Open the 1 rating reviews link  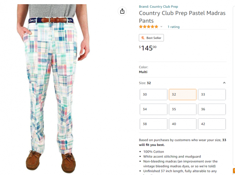click(x=173, y=27)
